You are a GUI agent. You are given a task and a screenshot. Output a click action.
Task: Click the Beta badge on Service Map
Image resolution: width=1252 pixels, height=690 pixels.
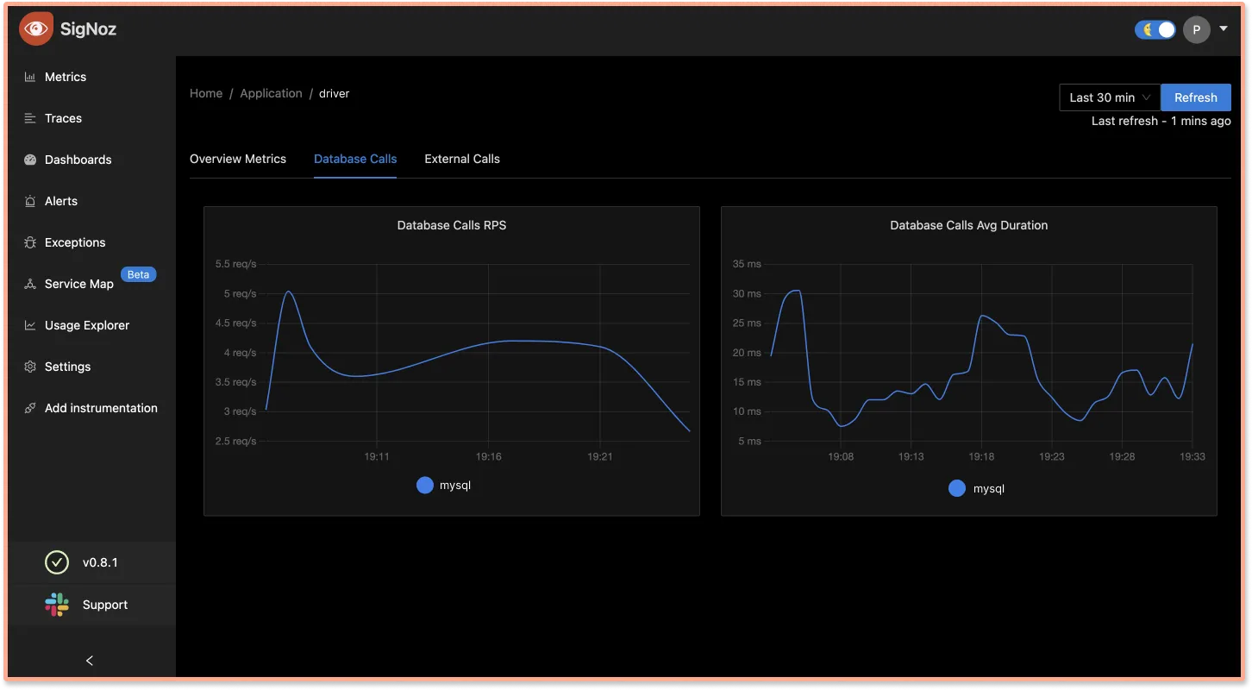pyautogui.click(x=138, y=275)
